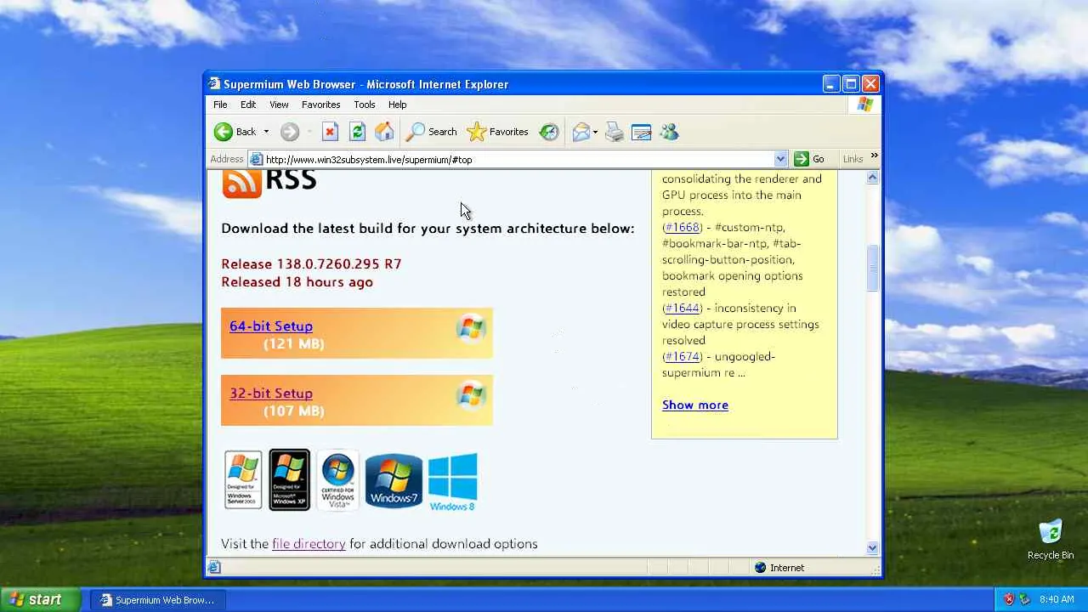
Task: Open the File menu
Action: click(x=220, y=105)
